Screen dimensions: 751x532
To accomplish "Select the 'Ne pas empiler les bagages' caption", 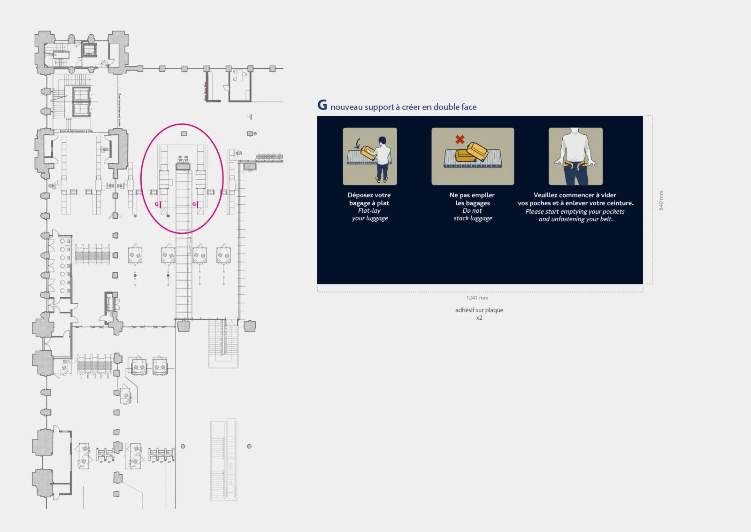I will click(x=472, y=199).
